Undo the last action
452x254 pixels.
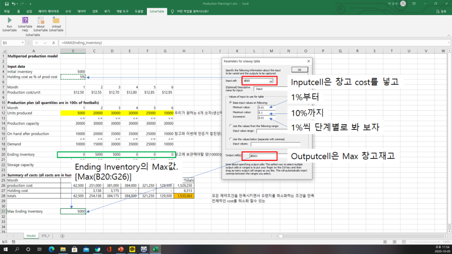[x=13, y=4]
